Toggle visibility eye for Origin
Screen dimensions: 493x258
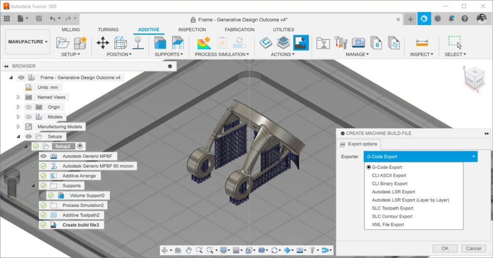click(x=28, y=107)
